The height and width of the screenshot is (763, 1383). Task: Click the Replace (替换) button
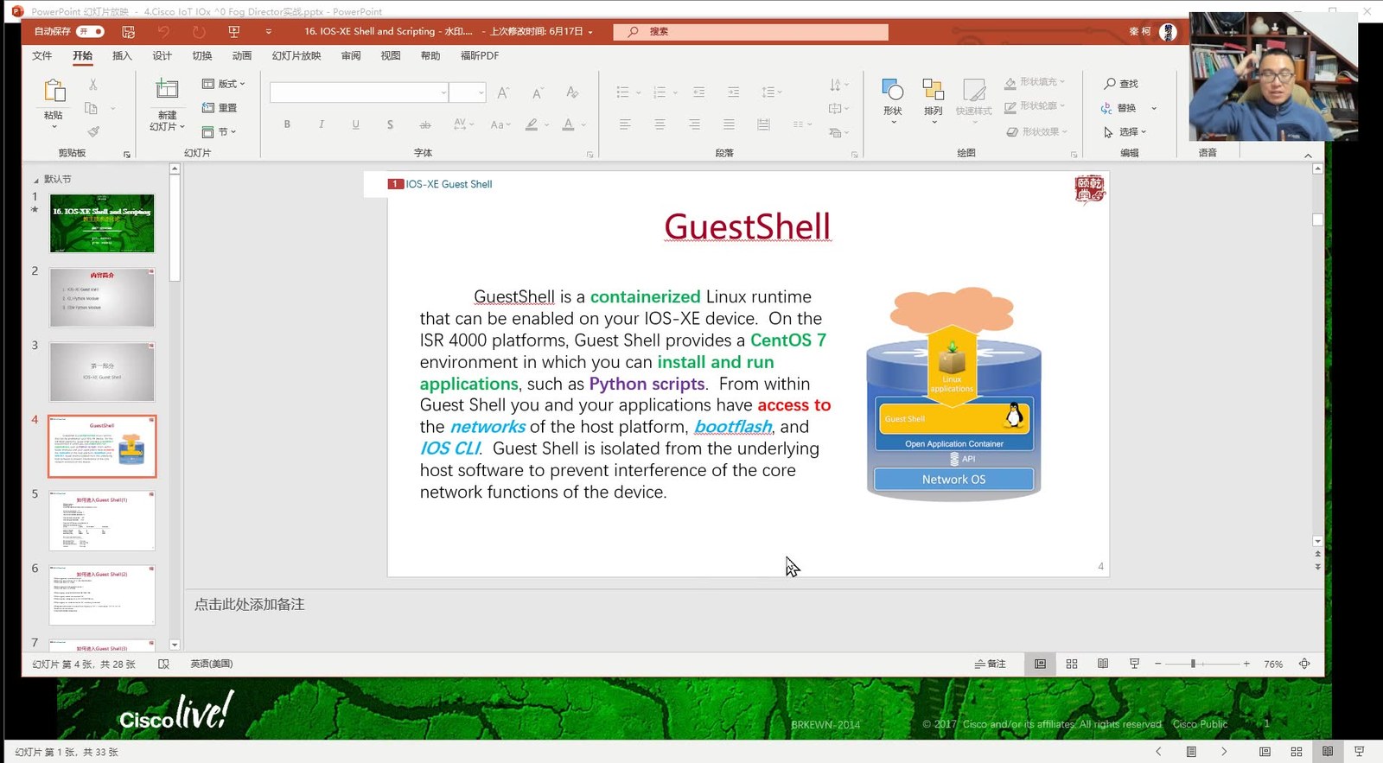click(1119, 108)
